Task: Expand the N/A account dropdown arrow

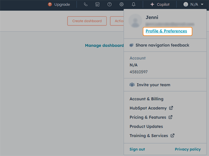Action: 202,4
